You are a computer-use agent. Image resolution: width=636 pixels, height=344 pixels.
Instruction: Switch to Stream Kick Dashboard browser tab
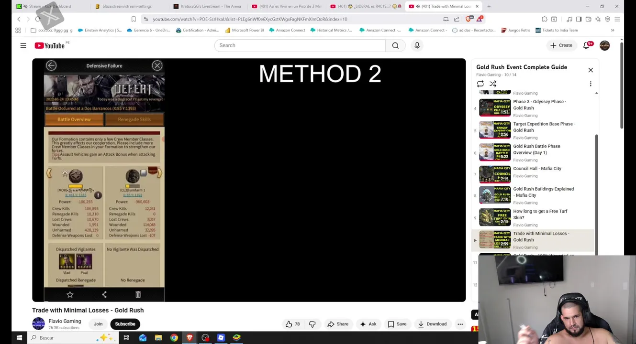pos(50,6)
